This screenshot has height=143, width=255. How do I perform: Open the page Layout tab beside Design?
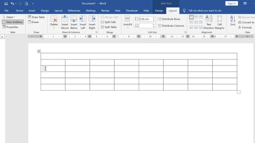click(59, 11)
